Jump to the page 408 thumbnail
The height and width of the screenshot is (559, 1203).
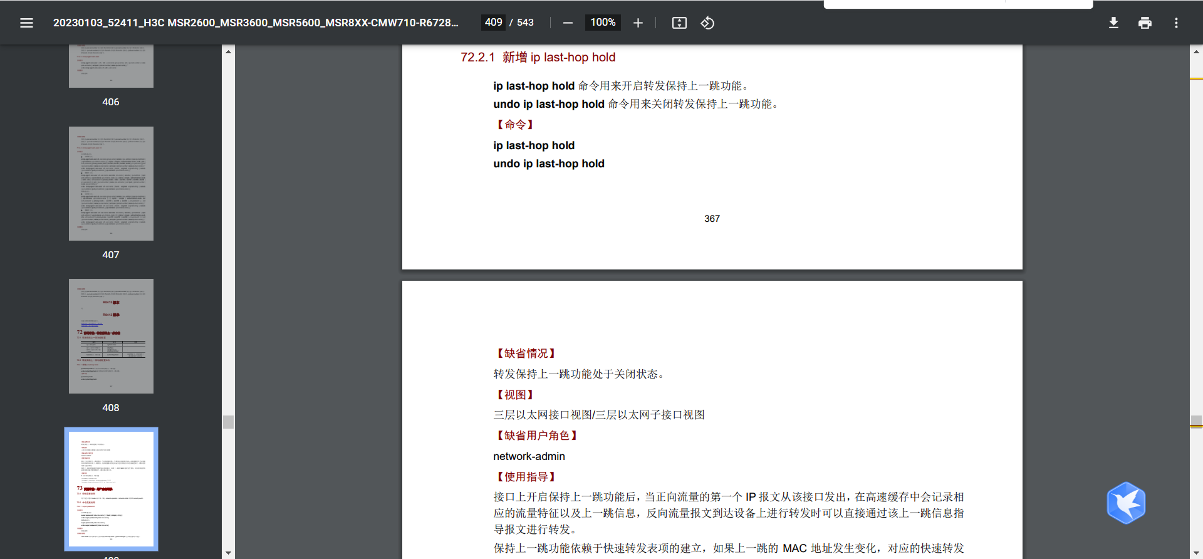click(x=111, y=336)
